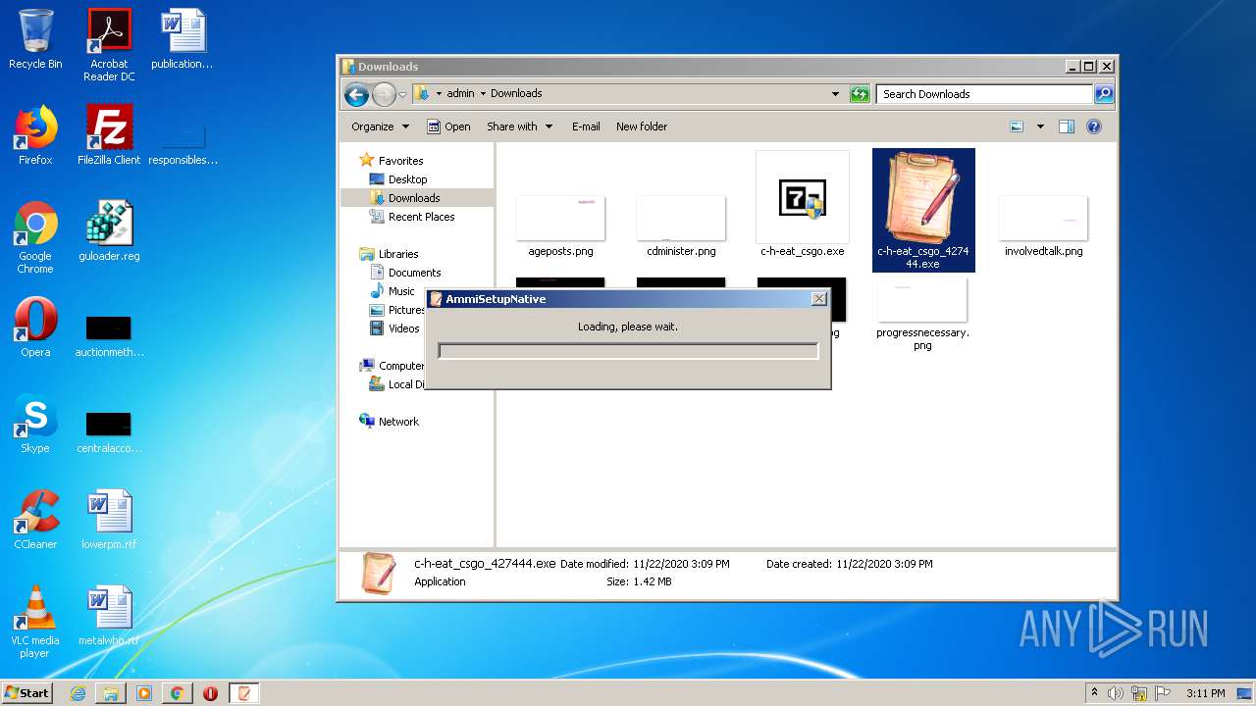Click Search Downloads input field
The height and width of the screenshot is (706, 1256).
984,94
